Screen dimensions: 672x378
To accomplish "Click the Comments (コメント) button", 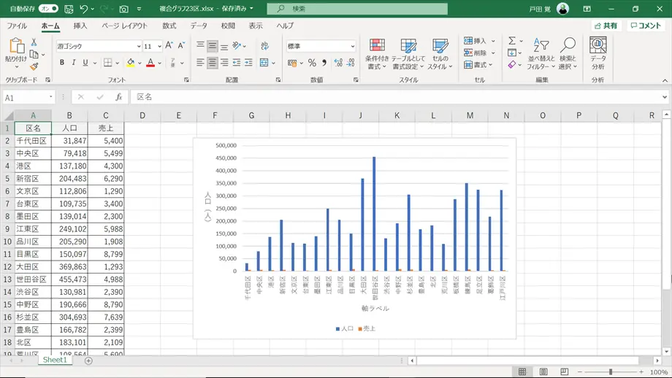I will coord(646,26).
